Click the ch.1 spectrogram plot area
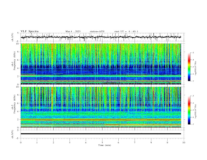Viewport: 207px width, 160px height. 101,64
